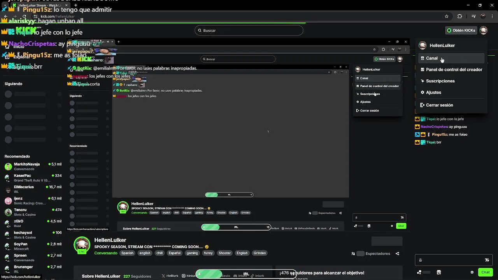This screenshot has height=280, width=498.
Task: Choose Cerrar sesión in the profile menu
Action: [x=451, y=105]
